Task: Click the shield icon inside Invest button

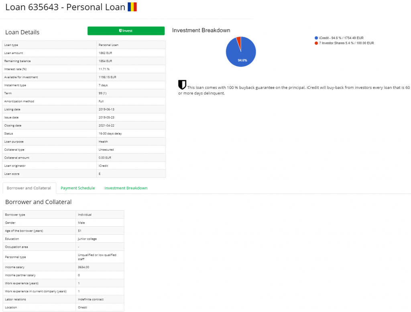Action: click(x=120, y=31)
